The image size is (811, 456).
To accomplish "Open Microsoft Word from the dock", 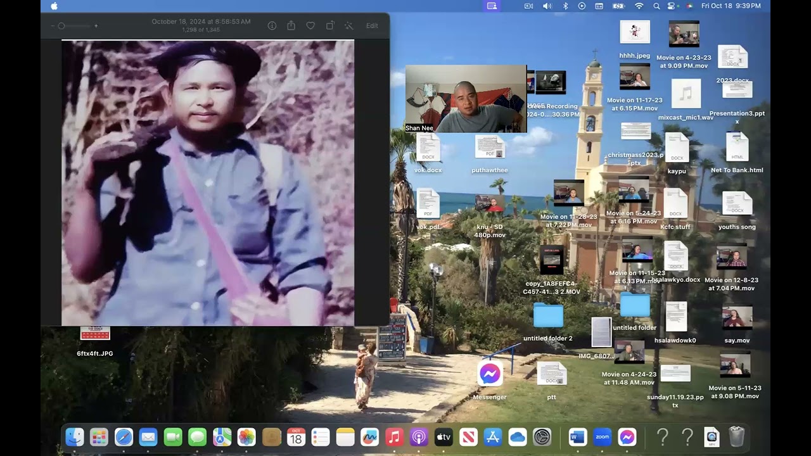I will 577,437.
